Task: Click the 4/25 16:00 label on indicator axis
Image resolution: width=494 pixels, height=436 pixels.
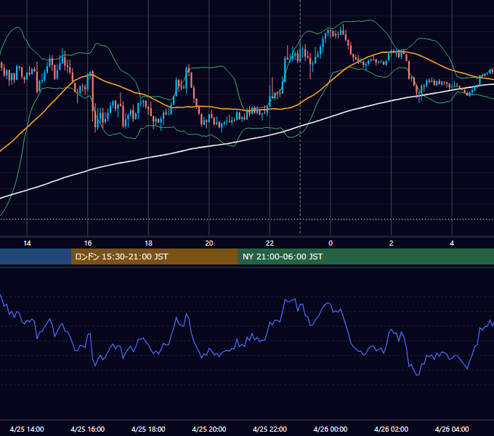Action: (88, 429)
